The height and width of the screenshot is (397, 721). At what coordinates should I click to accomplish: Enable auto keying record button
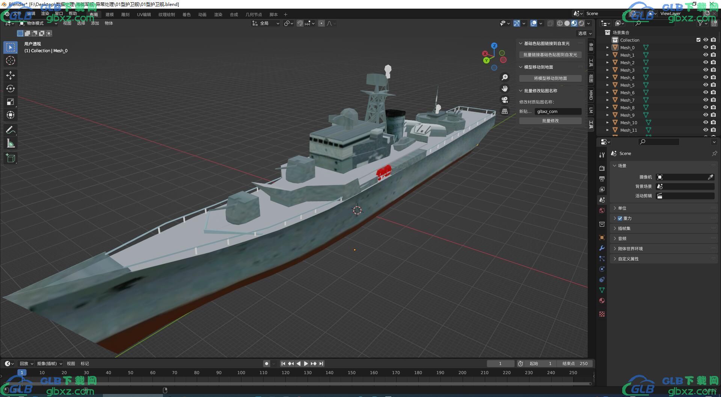pyautogui.click(x=267, y=363)
